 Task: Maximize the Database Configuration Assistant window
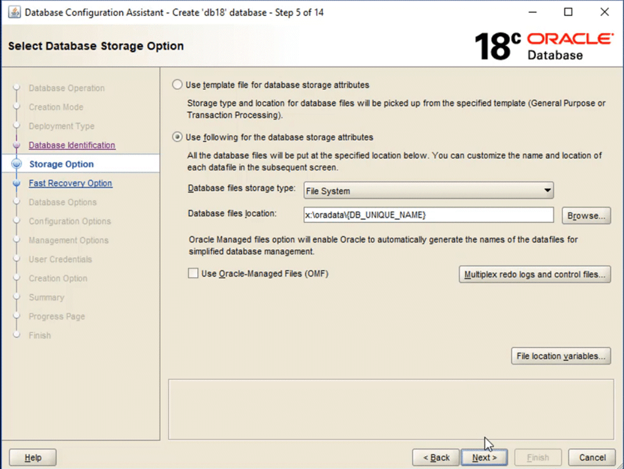click(568, 12)
